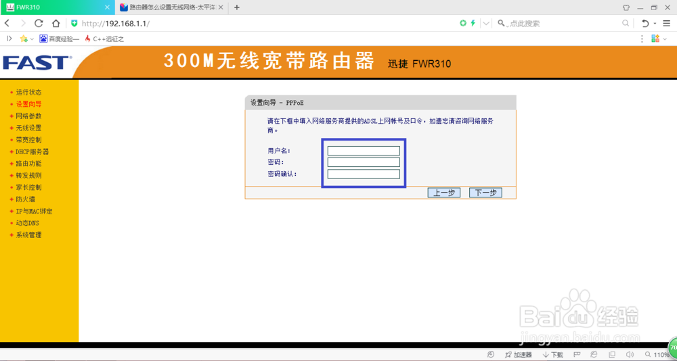Open 动态DNS in the sidebar
The width and height of the screenshot is (677, 361).
tap(28, 223)
